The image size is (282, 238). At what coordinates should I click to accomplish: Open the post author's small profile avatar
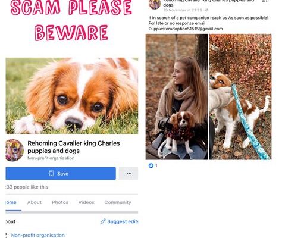tap(155, 4)
